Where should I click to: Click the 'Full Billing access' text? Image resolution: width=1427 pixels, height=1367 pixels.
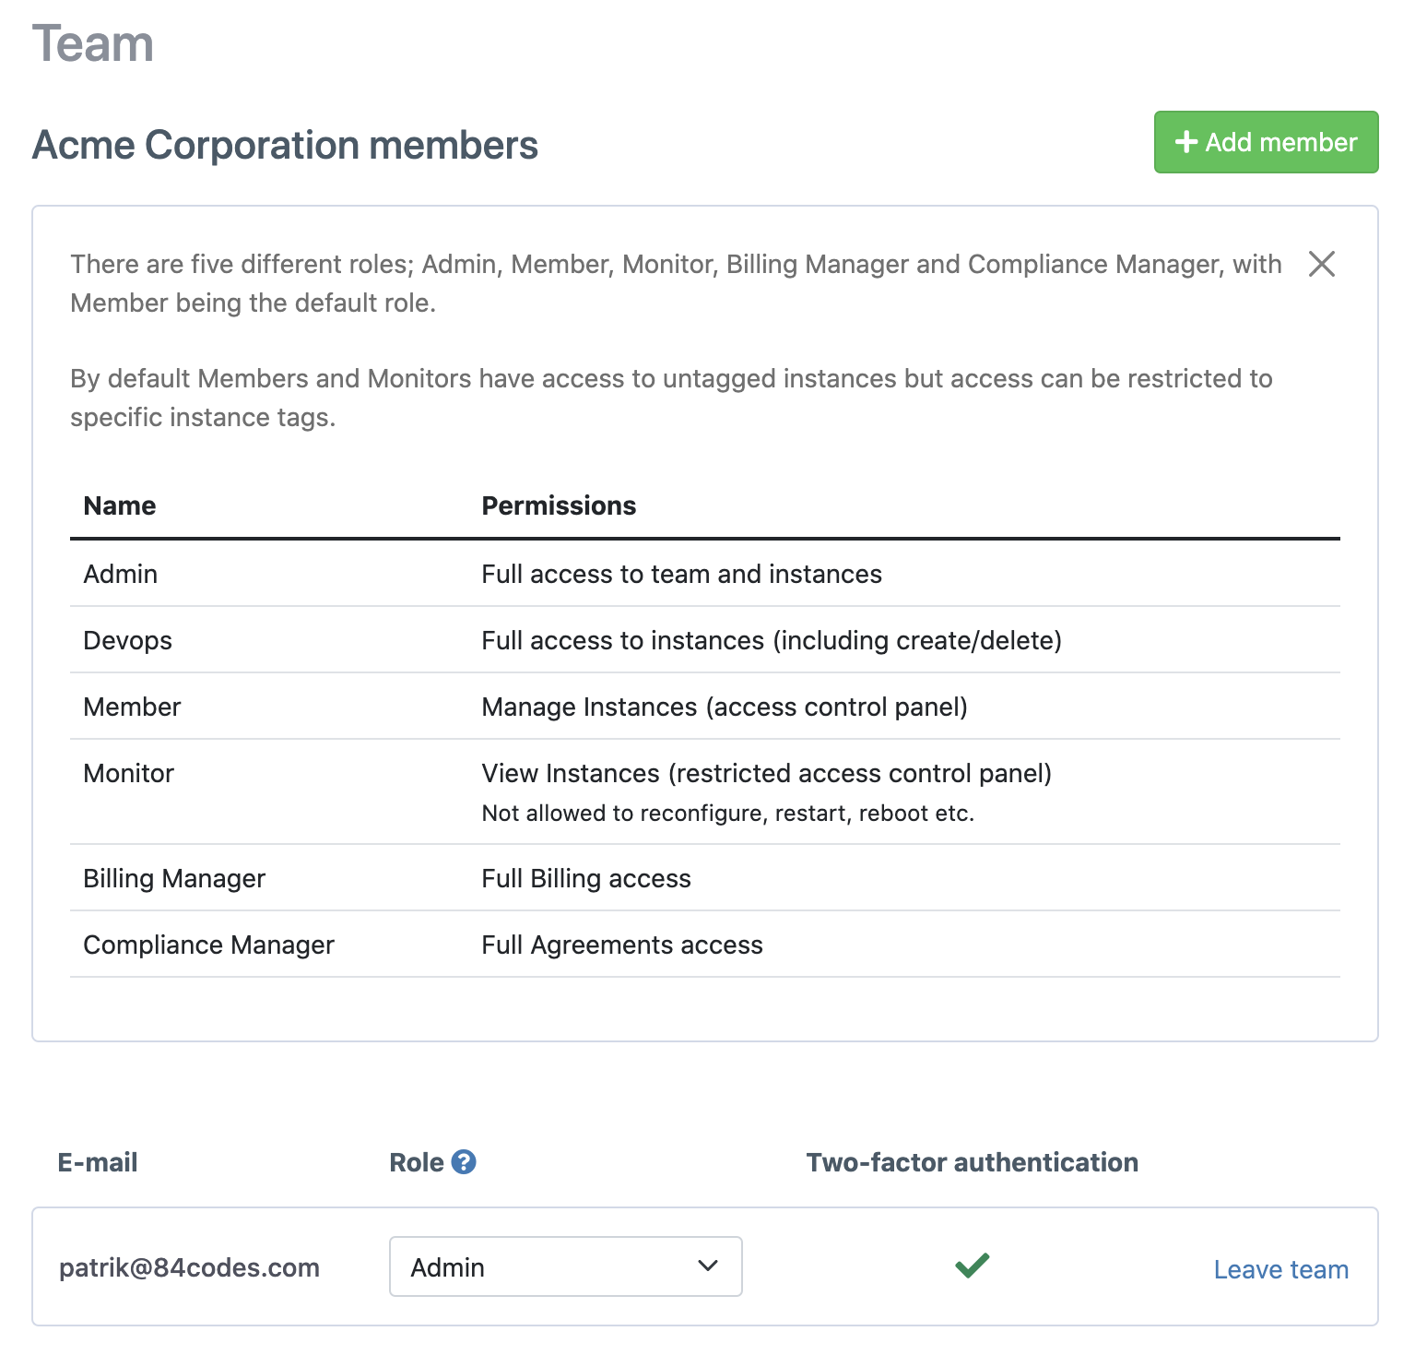tap(585, 878)
